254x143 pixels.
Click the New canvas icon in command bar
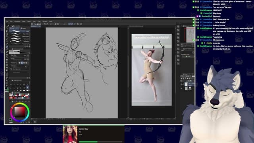point(35,24)
